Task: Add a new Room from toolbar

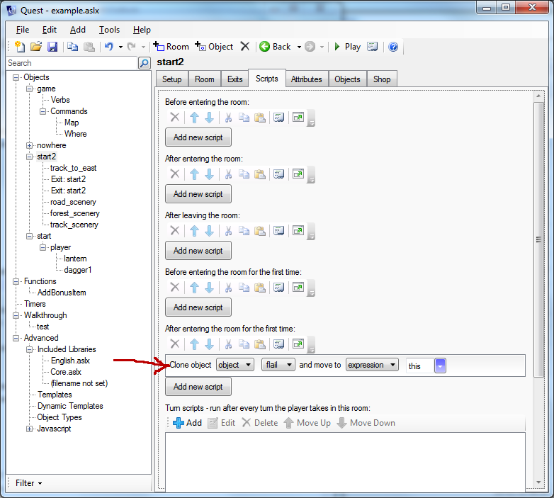Action: (171, 47)
